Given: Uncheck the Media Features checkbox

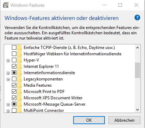Looking at the screenshot, I should click(14, 85).
